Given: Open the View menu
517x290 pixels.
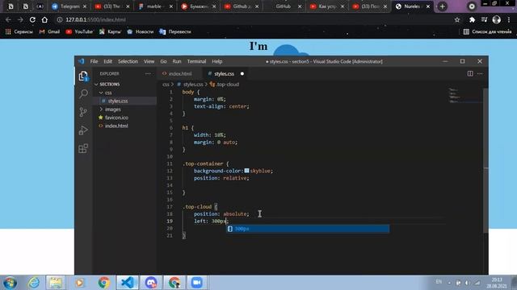Looking at the screenshot, I should tap(149, 61).
